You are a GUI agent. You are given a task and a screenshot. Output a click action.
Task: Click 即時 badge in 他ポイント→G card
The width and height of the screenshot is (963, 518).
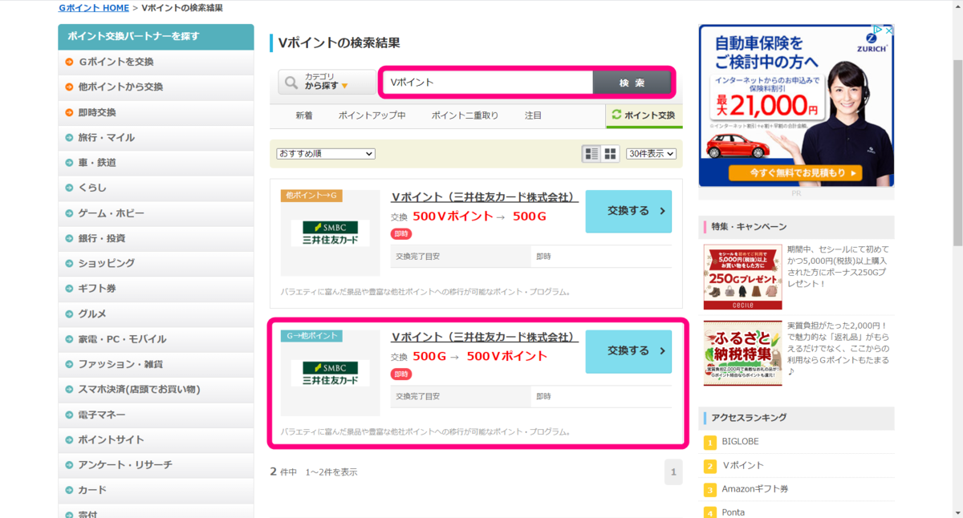pyautogui.click(x=401, y=234)
